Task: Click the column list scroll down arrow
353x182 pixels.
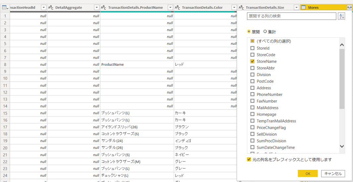Action: pyautogui.click(x=342, y=146)
